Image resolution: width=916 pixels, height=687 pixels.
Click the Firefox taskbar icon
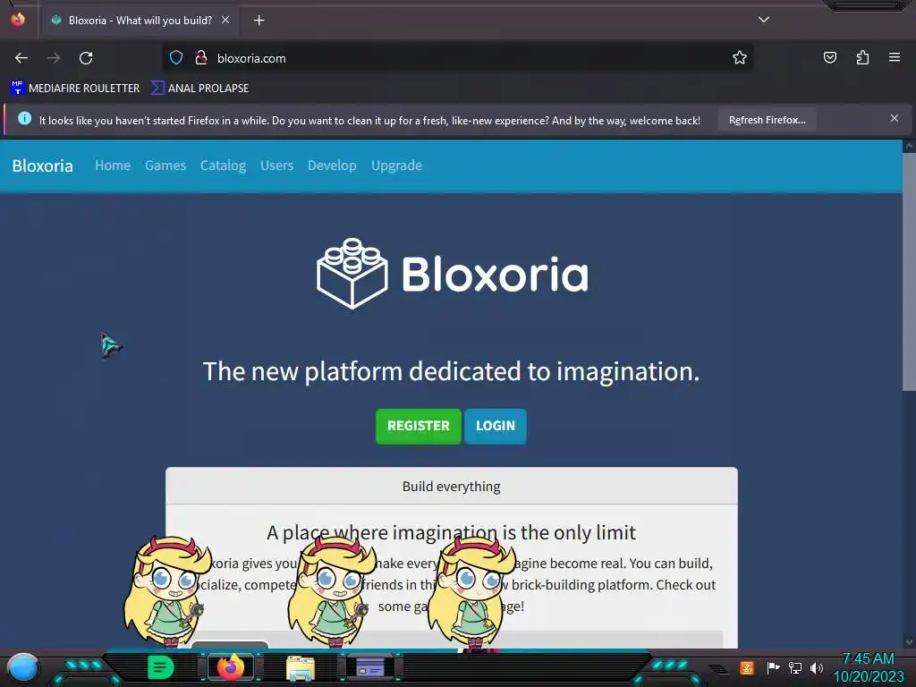point(230,667)
